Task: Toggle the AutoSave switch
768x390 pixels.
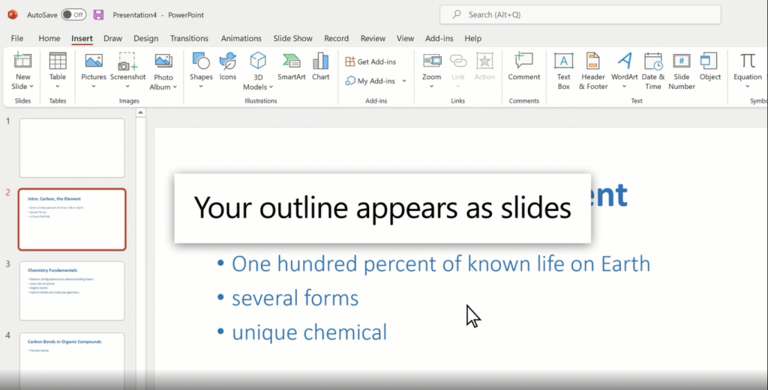Action: tap(73, 14)
